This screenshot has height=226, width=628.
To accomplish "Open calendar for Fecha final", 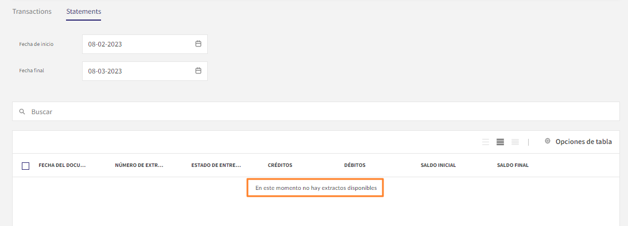I will (198, 71).
